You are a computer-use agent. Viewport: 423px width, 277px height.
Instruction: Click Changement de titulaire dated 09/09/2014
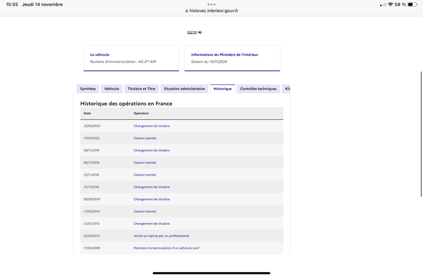coord(152,199)
